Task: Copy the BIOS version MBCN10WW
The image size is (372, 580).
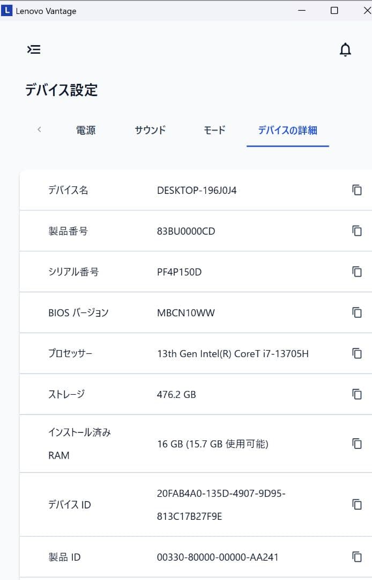Action: coord(356,312)
